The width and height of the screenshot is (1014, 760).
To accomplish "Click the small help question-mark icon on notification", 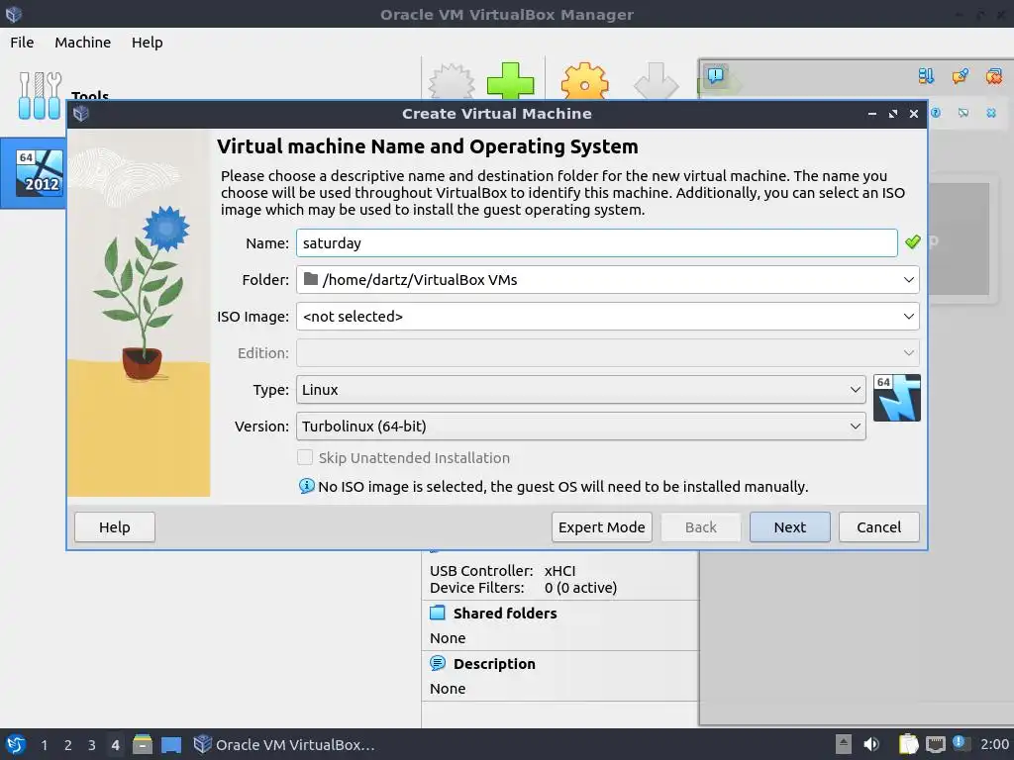I will tap(936, 113).
